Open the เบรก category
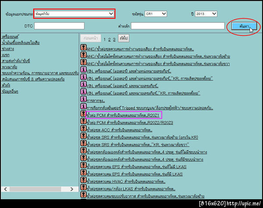This screenshot has height=208, width=263. [6, 55]
